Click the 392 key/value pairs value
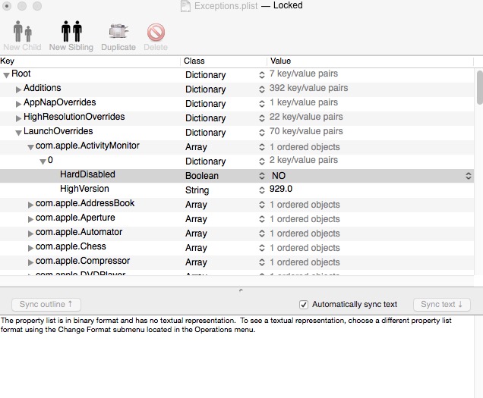483x398 pixels. 308,88
